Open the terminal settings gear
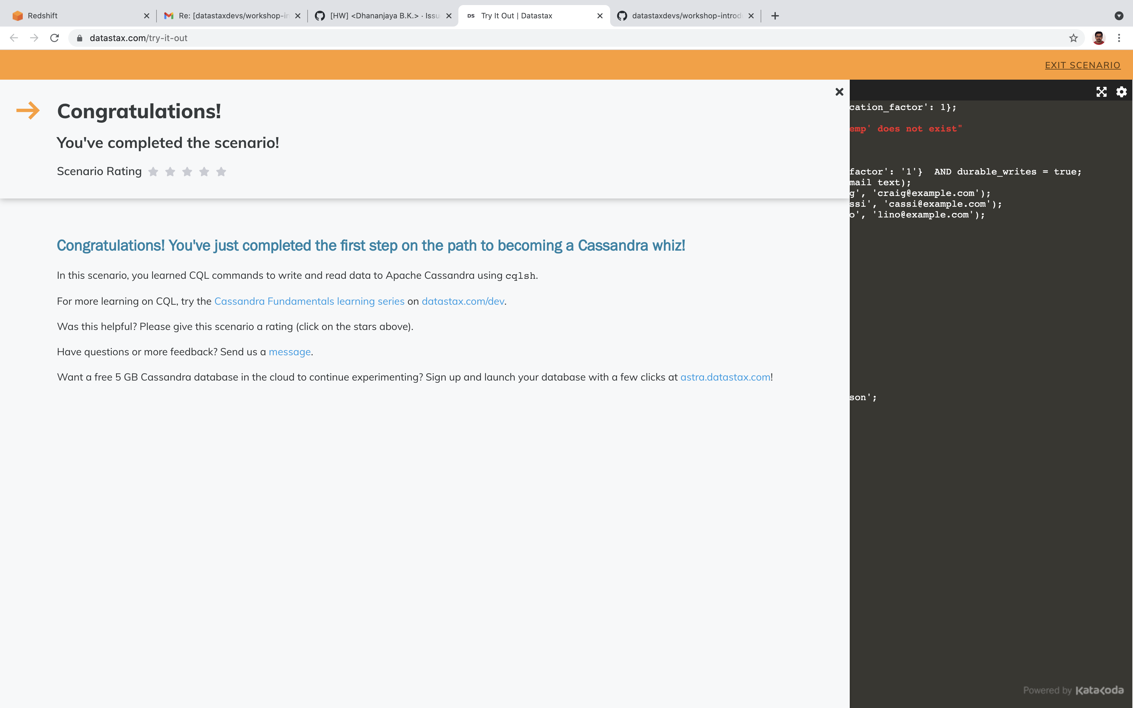Screen dimensions: 1133x708 (1121, 92)
